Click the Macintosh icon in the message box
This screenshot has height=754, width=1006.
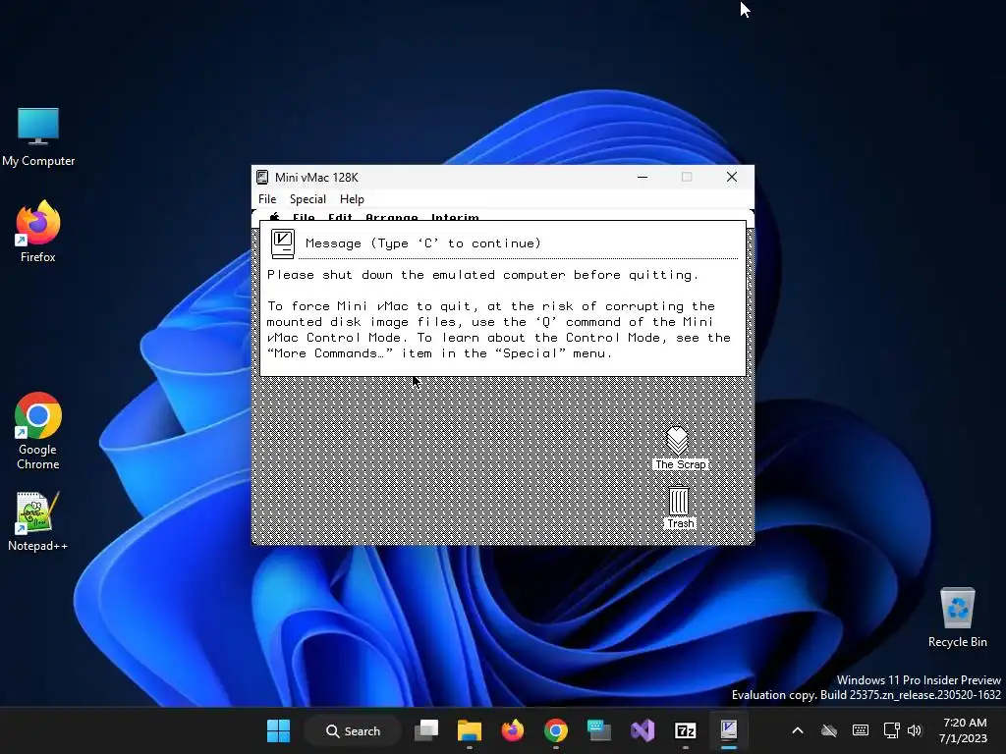(x=282, y=243)
